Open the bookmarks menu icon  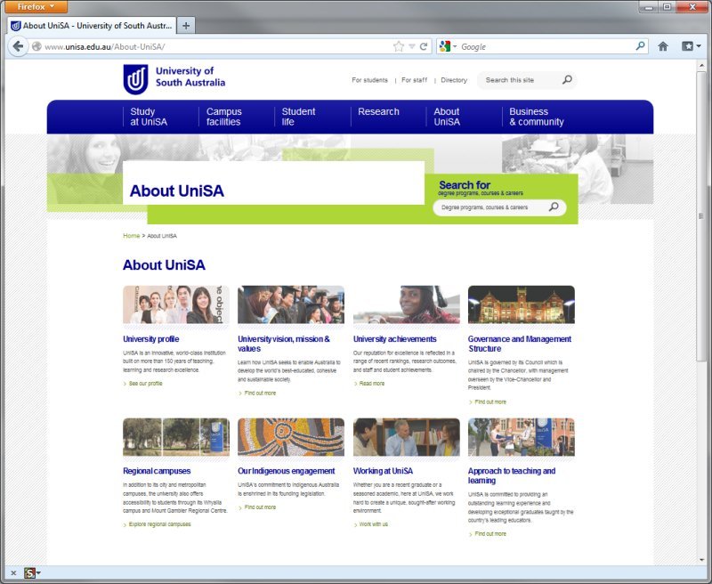coord(691,46)
